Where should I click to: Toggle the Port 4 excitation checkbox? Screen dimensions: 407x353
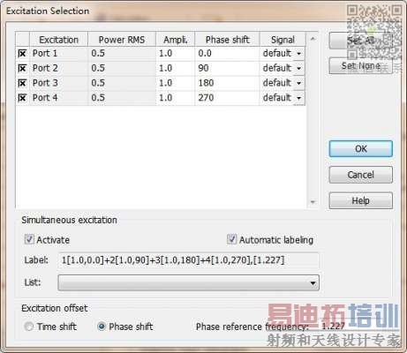click(22, 98)
